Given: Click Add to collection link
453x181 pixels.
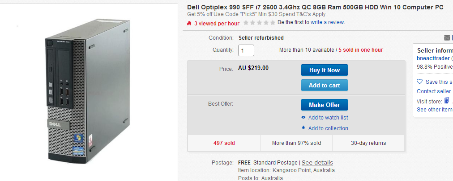Looking at the screenshot, I should pyautogui.click(x=328, y=128).
